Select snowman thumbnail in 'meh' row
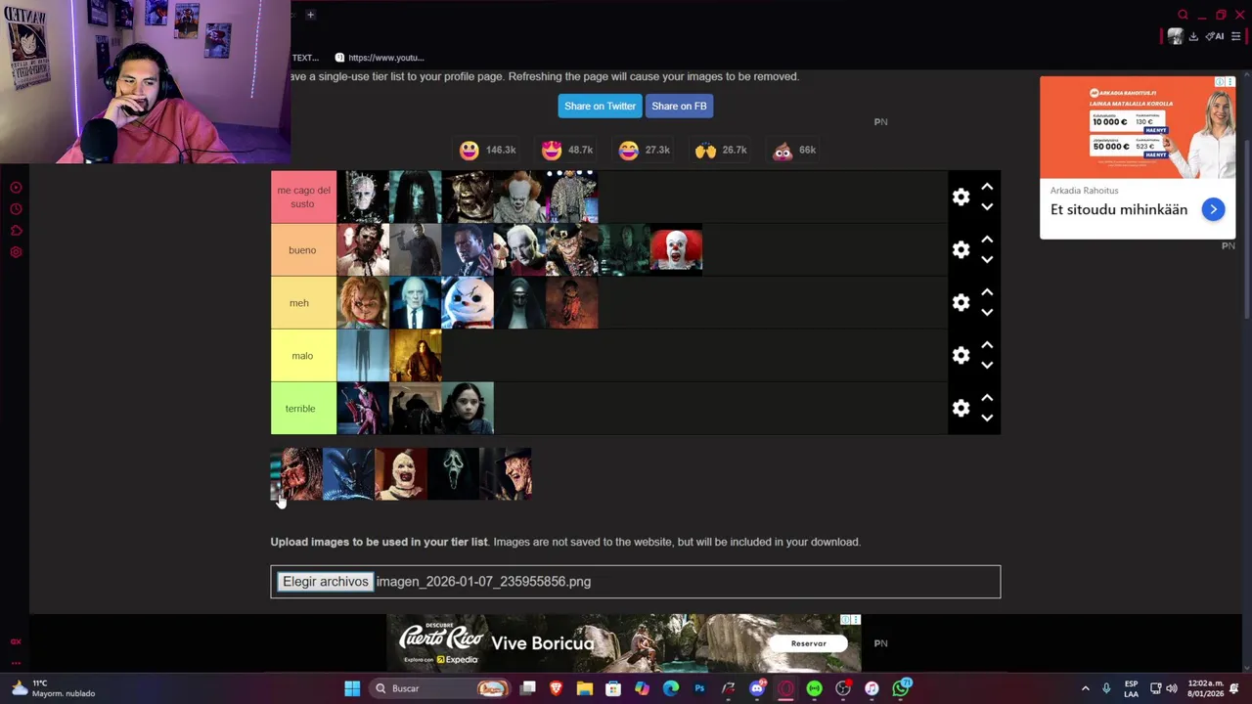Image resolution: width=1252 pixels, height=704 pixels. (468, 303)
